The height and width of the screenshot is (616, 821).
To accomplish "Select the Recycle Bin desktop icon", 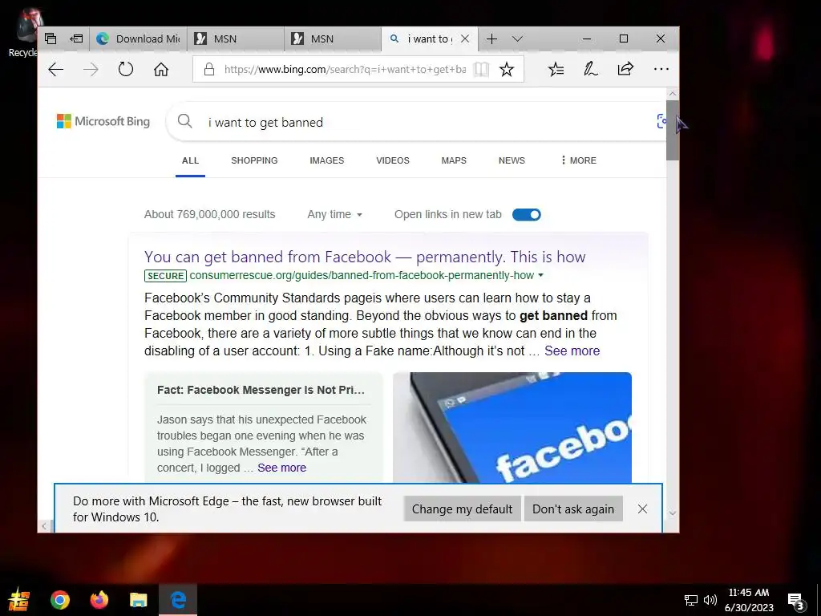I will 25,34.
